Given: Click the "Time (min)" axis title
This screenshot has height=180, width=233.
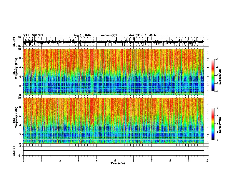Looking at the screenshot, I should coord(118,163).
